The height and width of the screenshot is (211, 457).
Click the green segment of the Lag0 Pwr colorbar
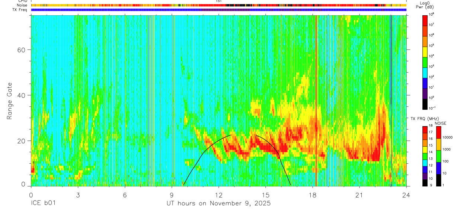coord(425,62)
